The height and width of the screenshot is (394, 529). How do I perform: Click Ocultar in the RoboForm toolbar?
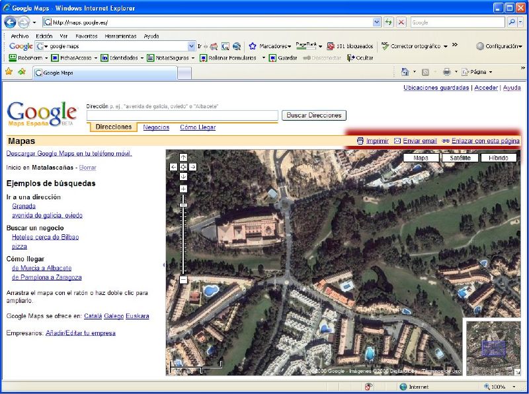360,58
